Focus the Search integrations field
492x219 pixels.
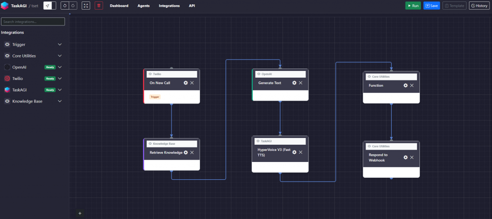pos(33,22)
